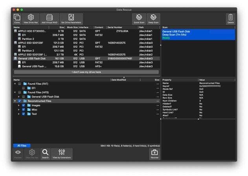Screen dimensions: 248x176
Task: Click the Recover medical kit icon
Action: tap(154, 154)
